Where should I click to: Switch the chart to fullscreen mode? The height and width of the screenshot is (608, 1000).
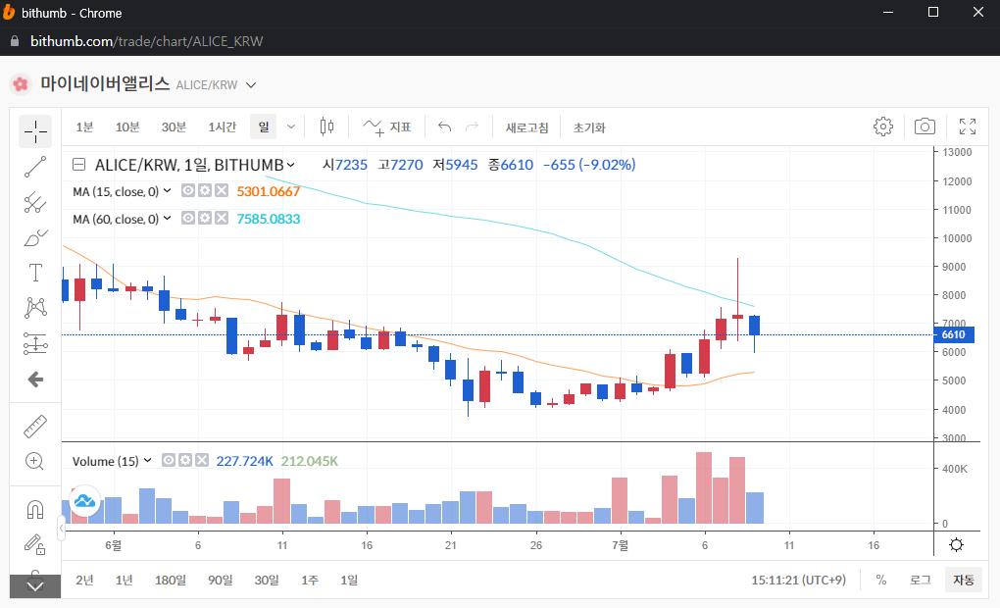coord(968,127)
